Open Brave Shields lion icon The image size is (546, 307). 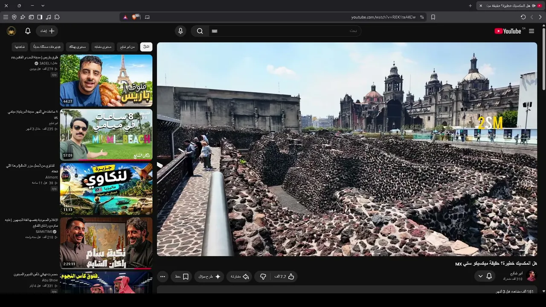[x=136, y=17]
